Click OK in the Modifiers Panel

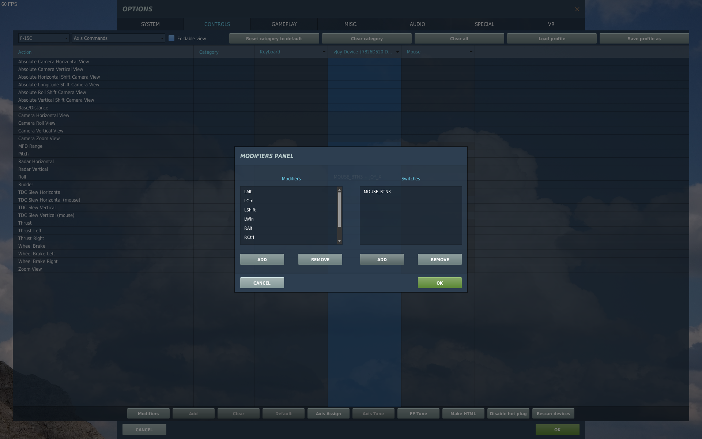coord(439,283)
